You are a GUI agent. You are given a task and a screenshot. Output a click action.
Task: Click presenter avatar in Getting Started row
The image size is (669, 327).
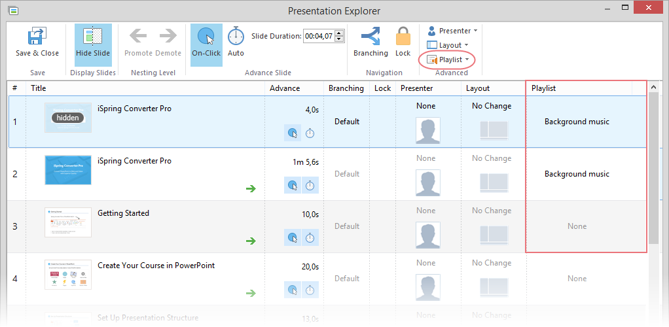click(x=428, y=235)
